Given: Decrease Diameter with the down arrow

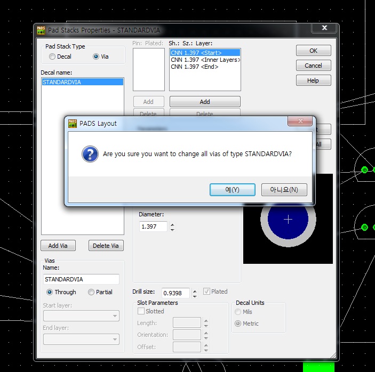Looking at the screenshot, I should 172,230.
